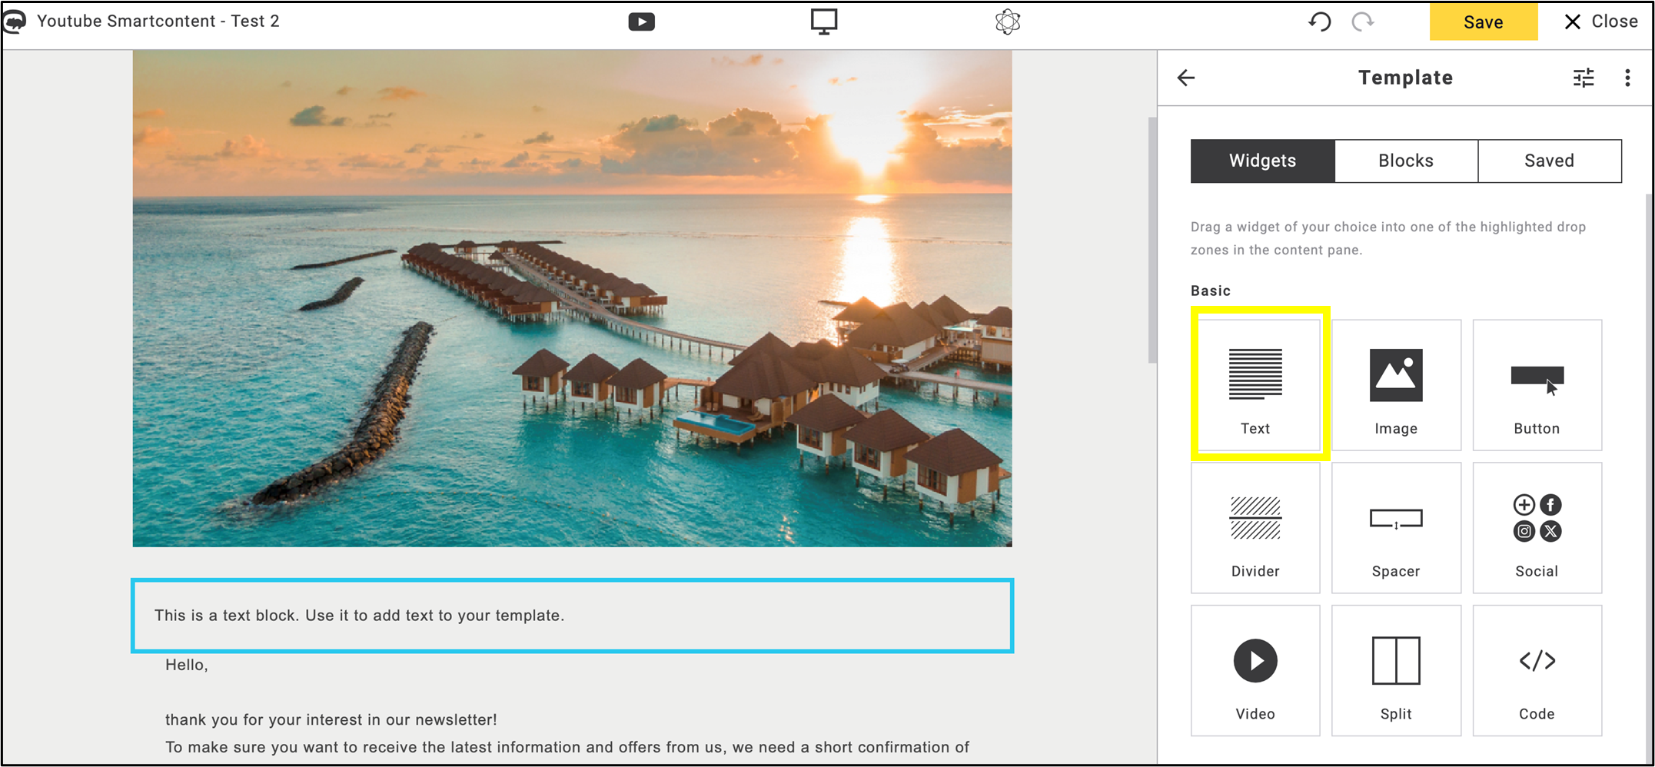1655x767 pixels.
Task: Go back using the Template panel arrow
Action: [x=1186, y=78]
